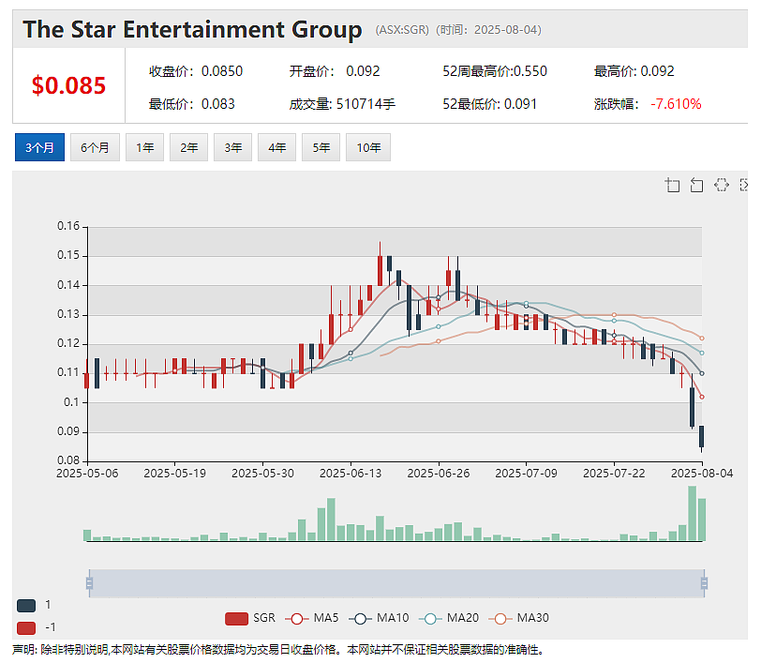Select the 3年 range tab
This screenshot has height=663, width=761.
tap(233, 147)
